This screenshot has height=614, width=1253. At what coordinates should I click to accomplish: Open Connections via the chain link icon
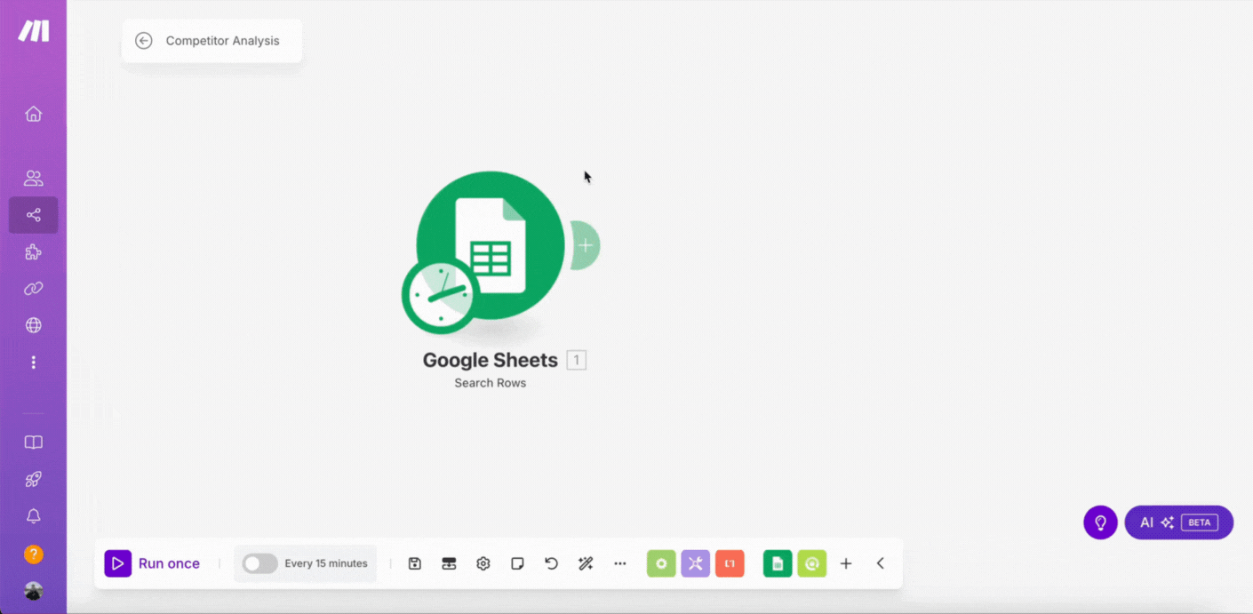point(34,289)
